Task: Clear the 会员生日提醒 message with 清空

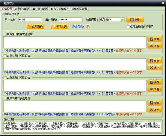Action: (x=155, y=46)
